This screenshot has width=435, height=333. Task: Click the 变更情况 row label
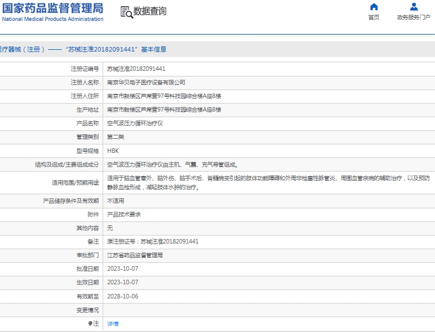click(x=88, y=310)
